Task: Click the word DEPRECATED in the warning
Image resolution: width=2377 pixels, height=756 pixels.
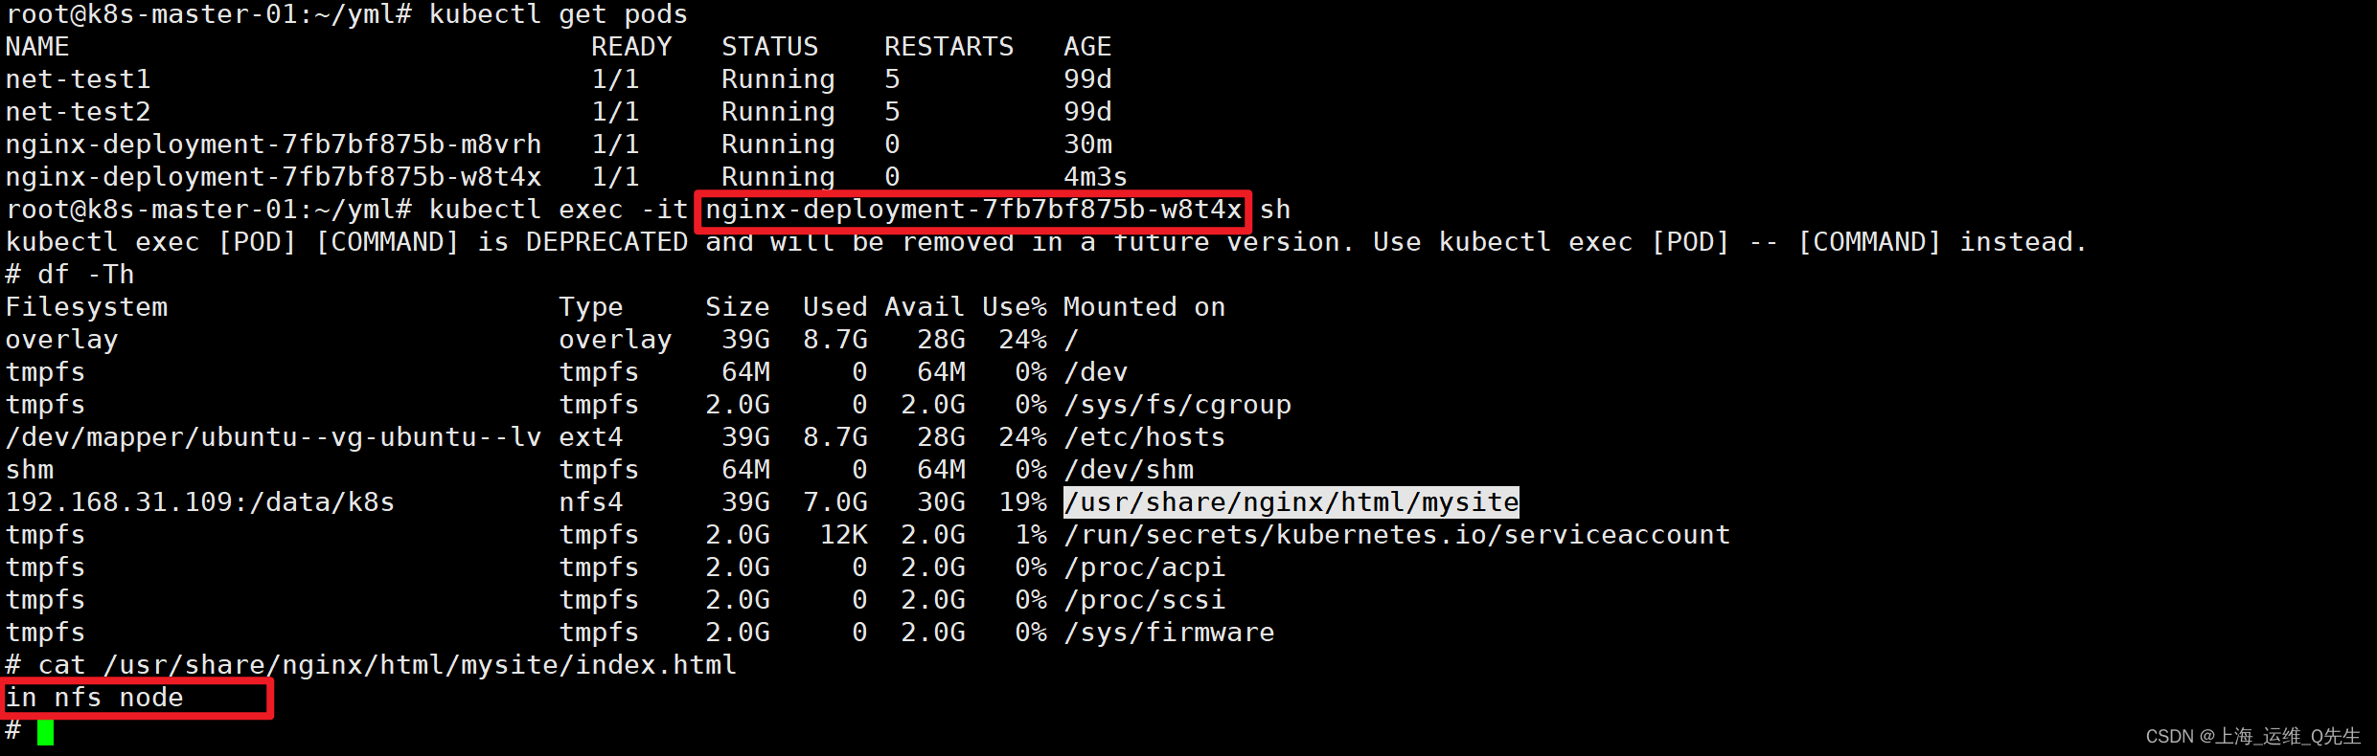Action: pos(606,242)
